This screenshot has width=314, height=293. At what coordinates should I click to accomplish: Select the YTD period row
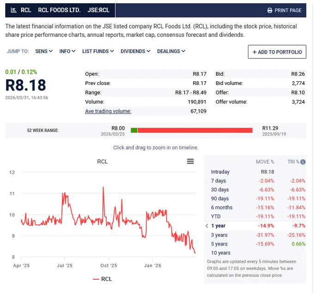tap(255, 216)
